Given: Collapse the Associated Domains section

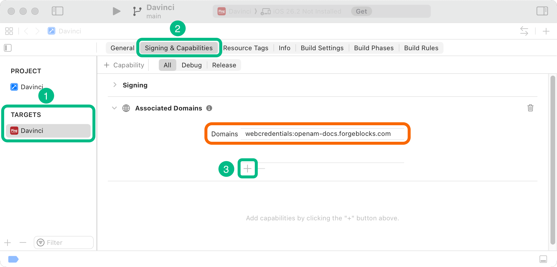Looking at the screenshot, I should tap(114, 108).
